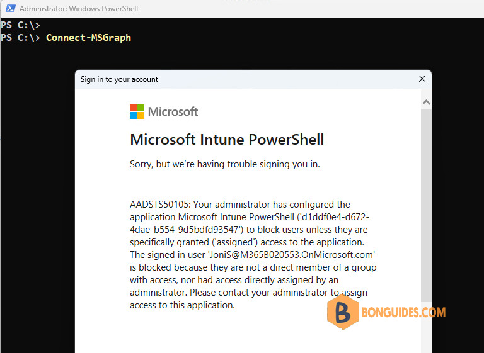Click the BONGUIDES hexagon B logo
Image resolution: width=484 pixels, height=353 pixels.
click(343, 311)
